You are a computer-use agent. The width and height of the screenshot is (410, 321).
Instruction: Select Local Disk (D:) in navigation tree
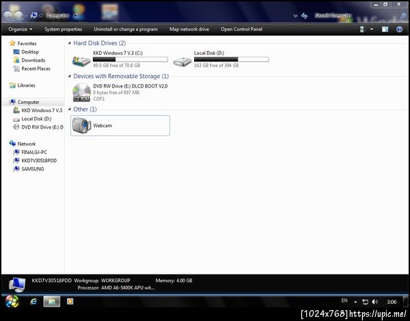click(x=36, y=118)
